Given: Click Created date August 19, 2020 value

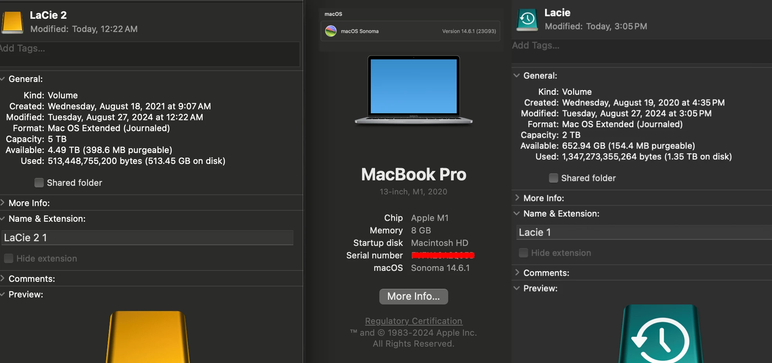Looking at the screenshot, I should (x=643, y=103).
